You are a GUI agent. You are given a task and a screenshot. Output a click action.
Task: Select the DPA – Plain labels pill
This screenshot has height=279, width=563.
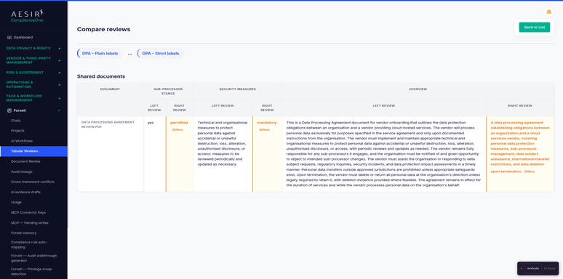(x=100, y=54)
